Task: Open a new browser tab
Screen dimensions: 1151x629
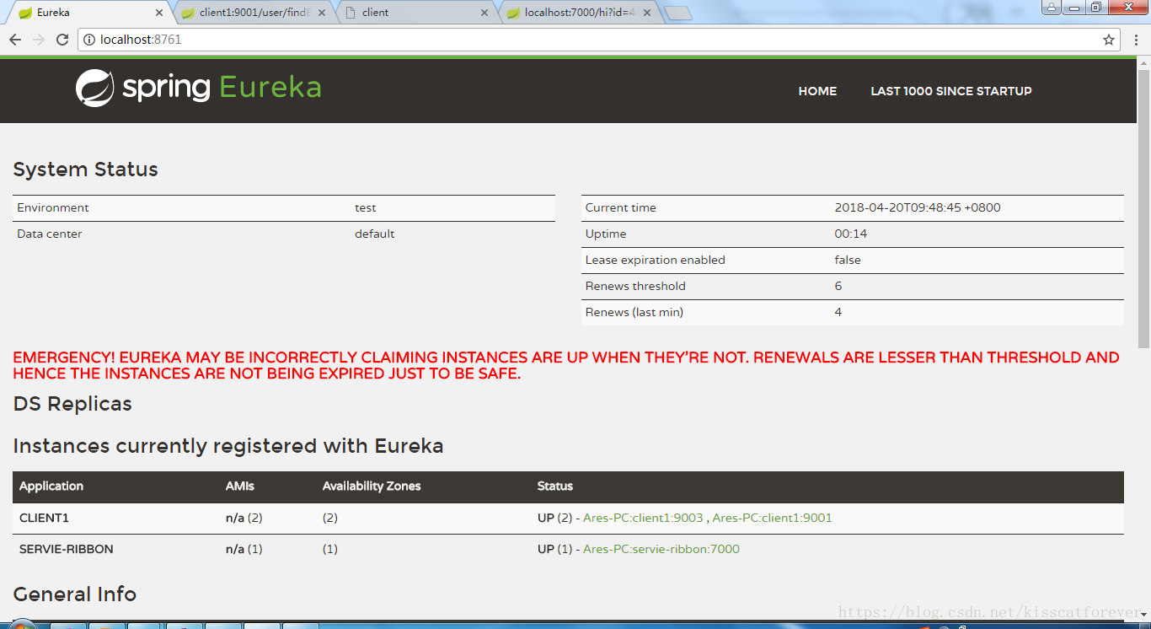Action: coord(677,13)
